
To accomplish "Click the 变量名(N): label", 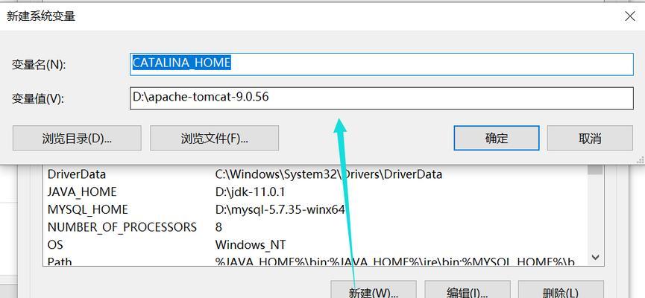I will point(39,65).
